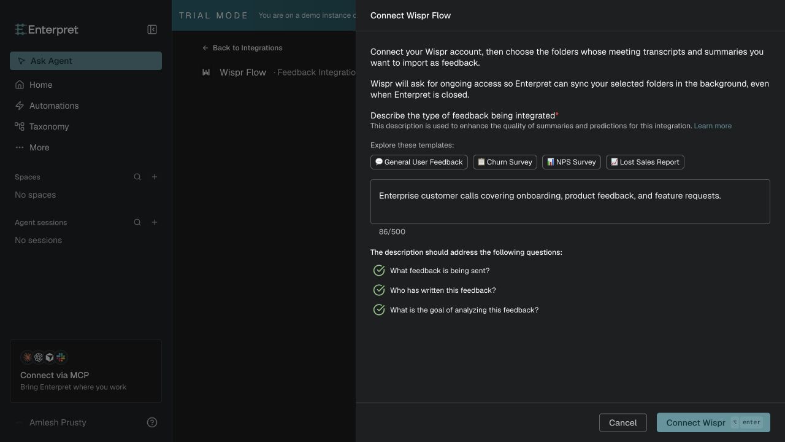Select the Churn Survey template
Screen dimensions: 785x442
coord(505,162)
